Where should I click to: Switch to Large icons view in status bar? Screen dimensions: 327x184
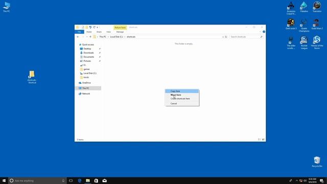pos(263,140)
